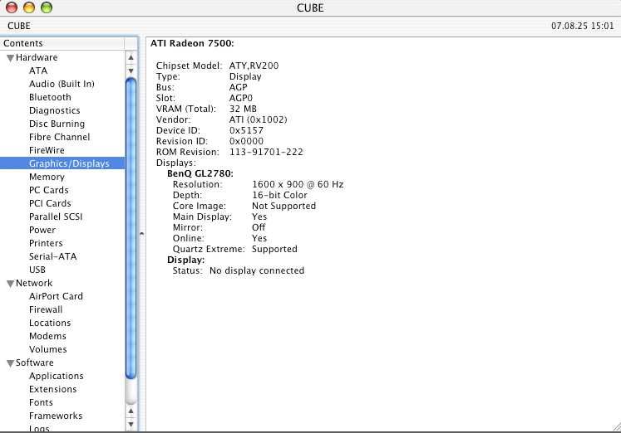
Task: Select Volumes under Network
Action: (48, 349)
